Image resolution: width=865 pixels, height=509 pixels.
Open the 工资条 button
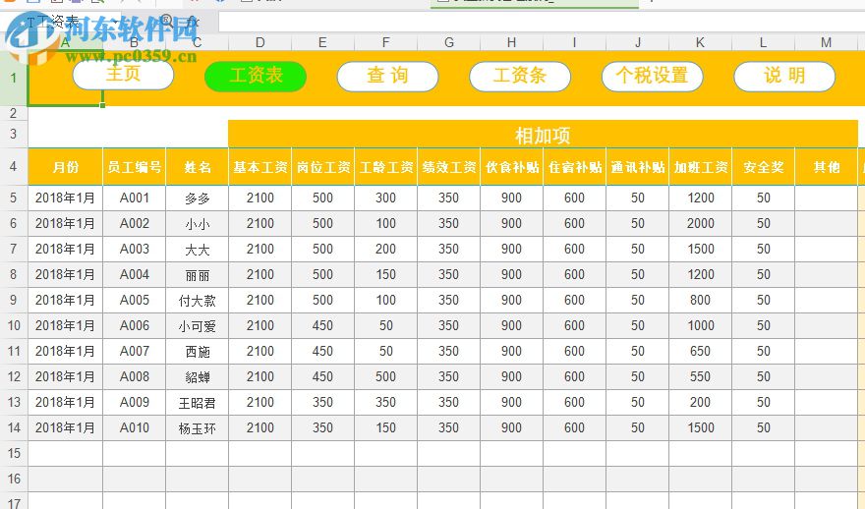click(520, 76)
